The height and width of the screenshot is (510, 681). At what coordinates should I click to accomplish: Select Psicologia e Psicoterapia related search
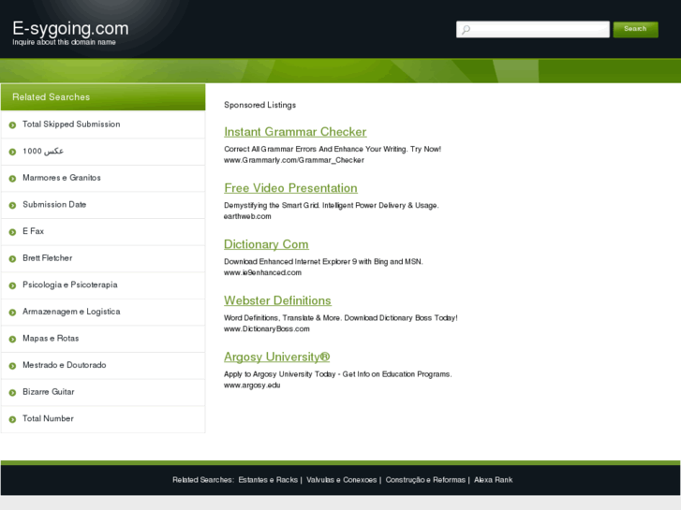[x=70, y=284]
